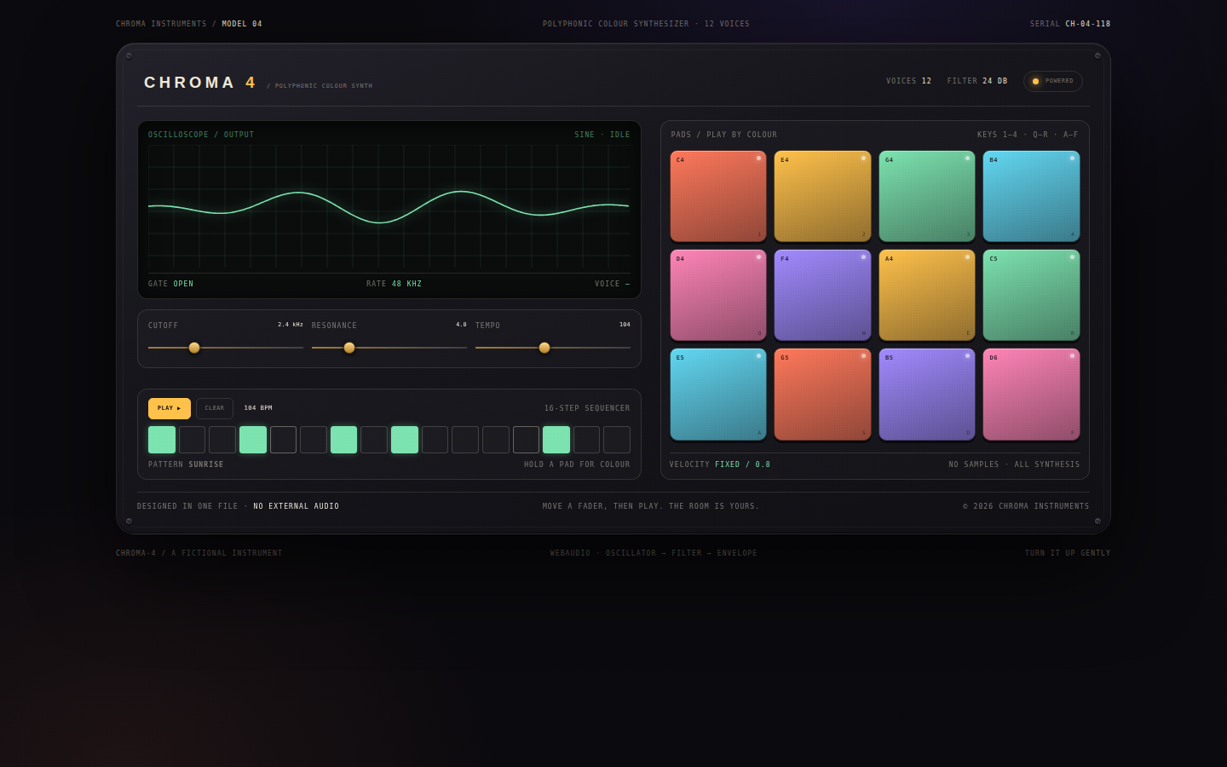
Task: Click the 'FILTER 24 DB' readout
Action: click(977, 81)
